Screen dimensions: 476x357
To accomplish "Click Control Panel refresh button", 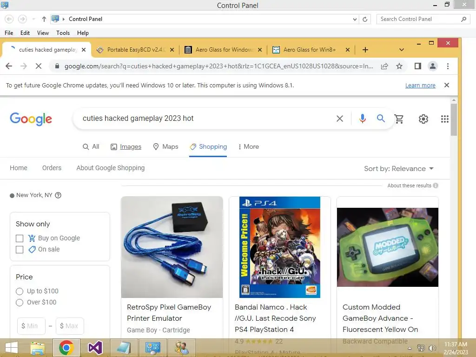I will [x=365, y=19].
